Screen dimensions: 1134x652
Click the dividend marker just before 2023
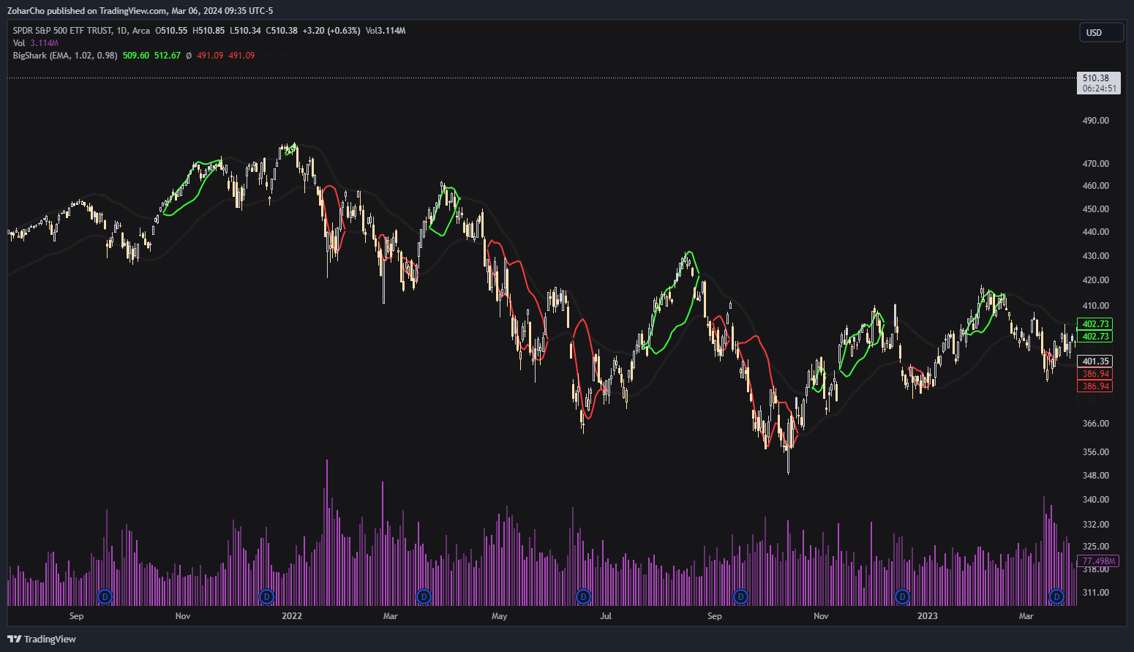pos(902,597)
